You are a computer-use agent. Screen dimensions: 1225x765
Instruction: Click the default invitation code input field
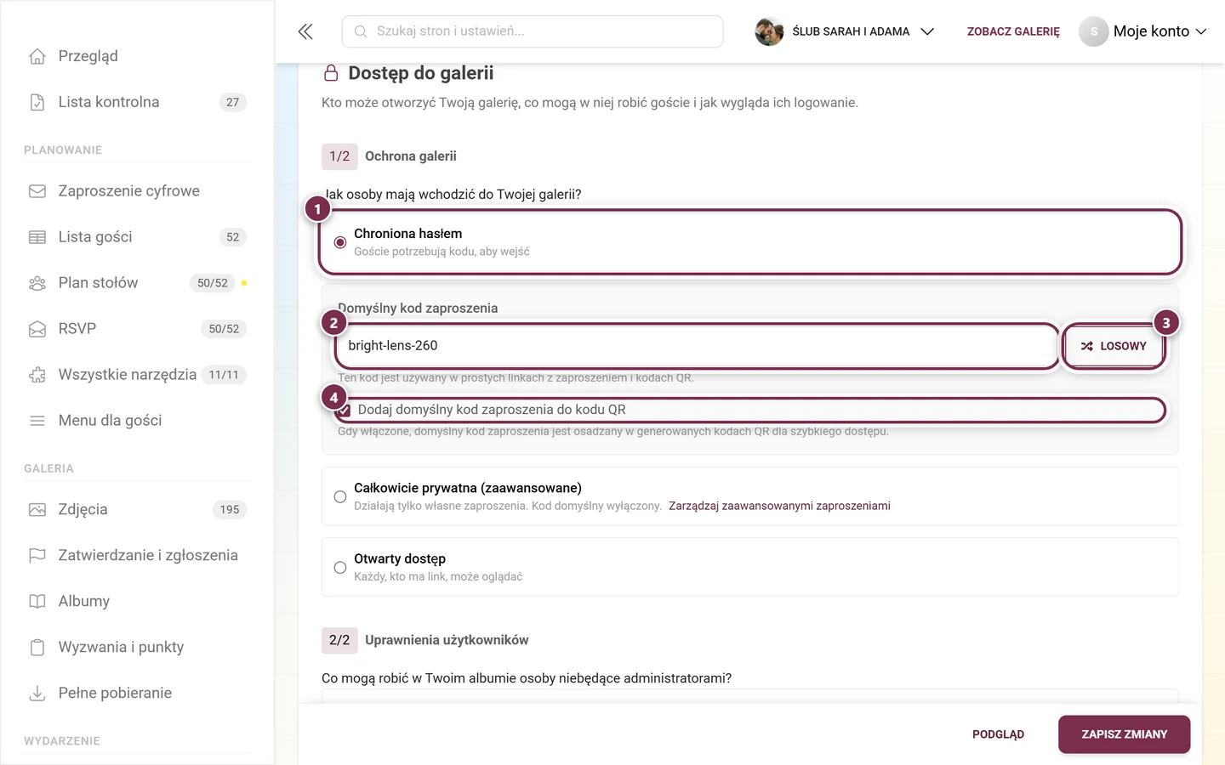(696, 346)
